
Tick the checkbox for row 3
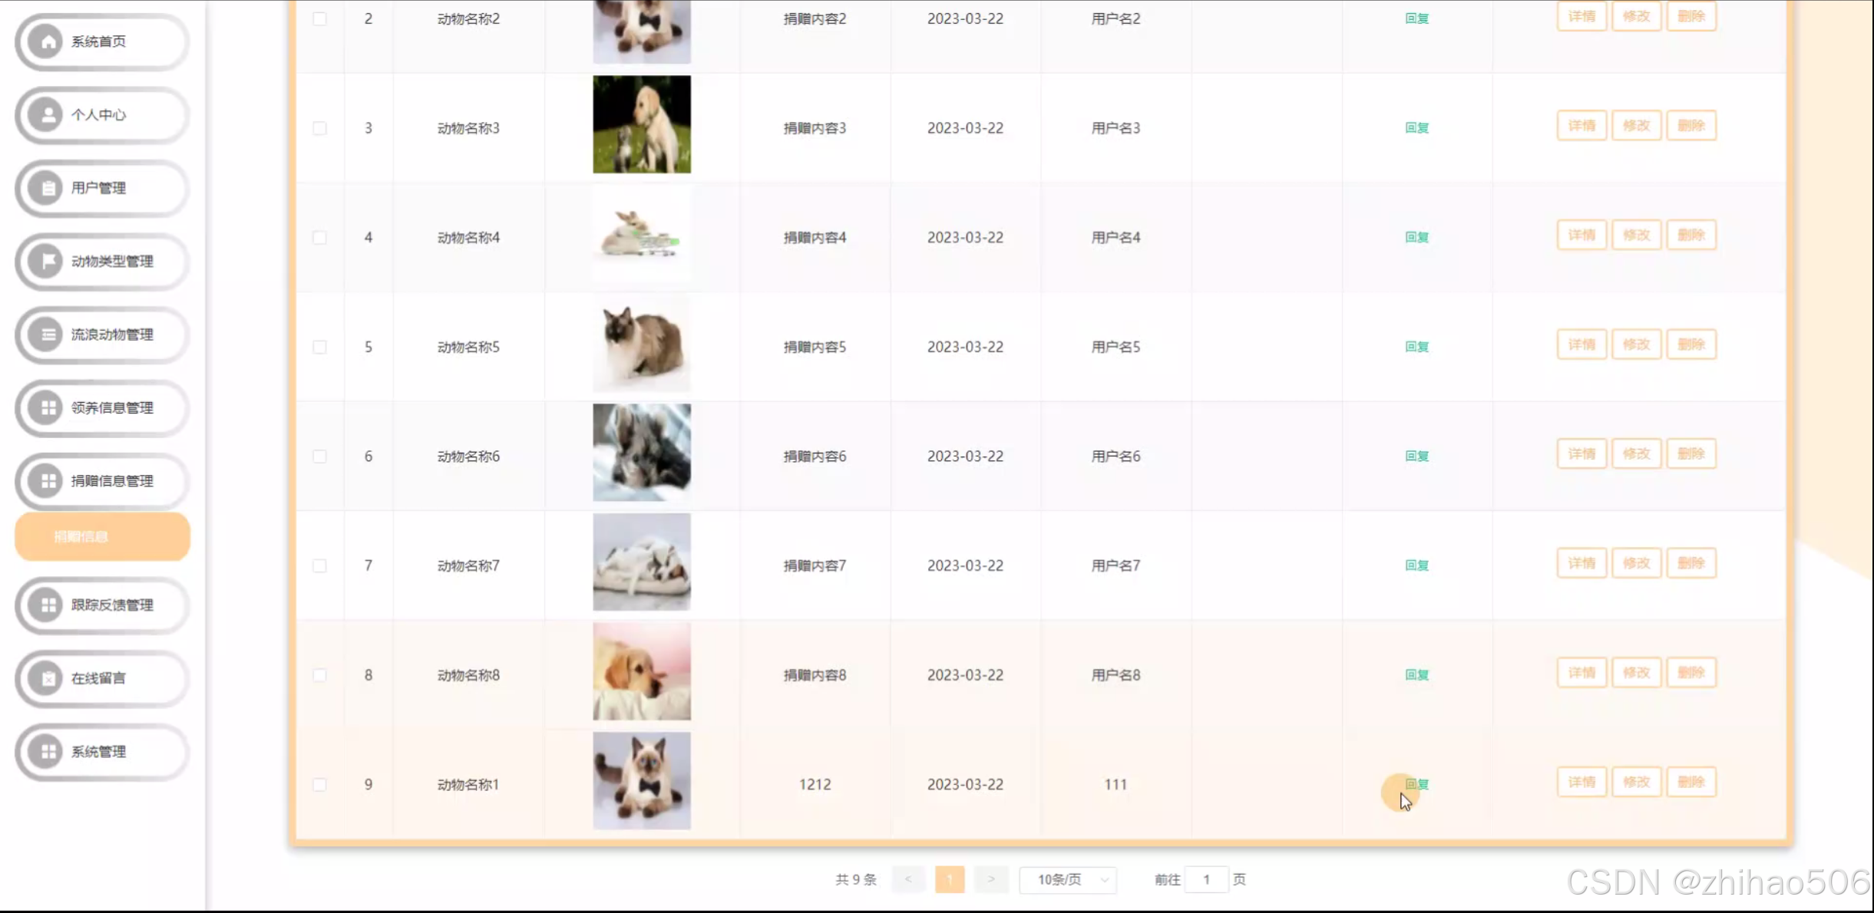click(x=320, y=128)
